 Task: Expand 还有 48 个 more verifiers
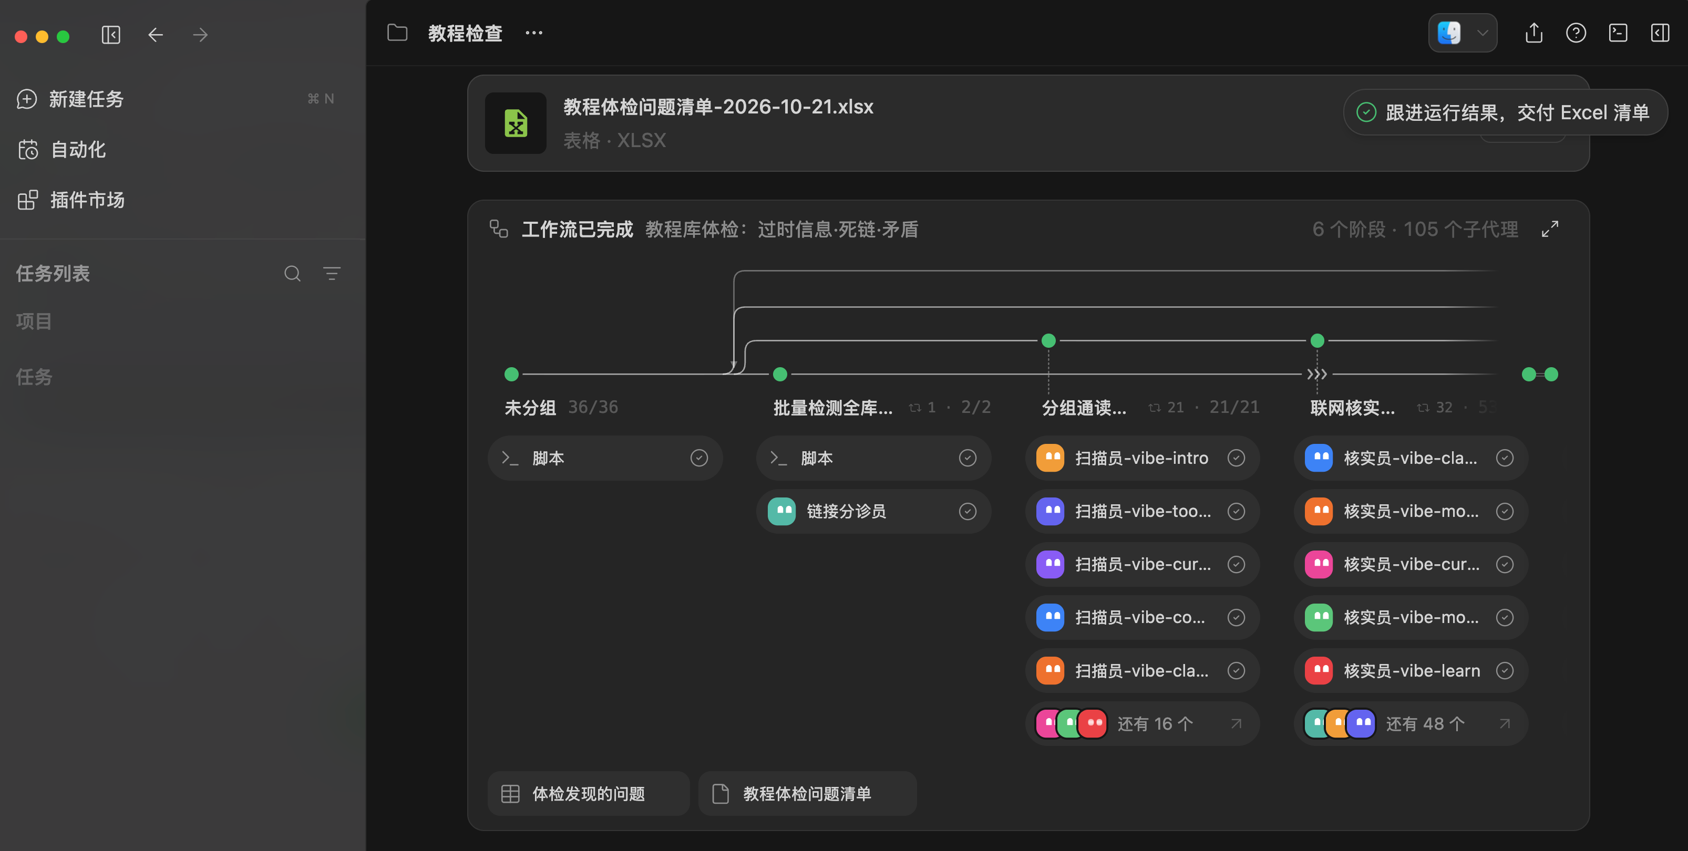pos(1411,724)
